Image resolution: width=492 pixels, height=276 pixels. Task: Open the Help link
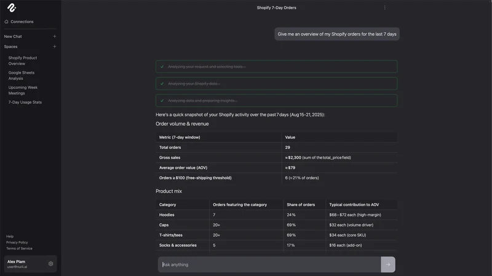point(10,236)
